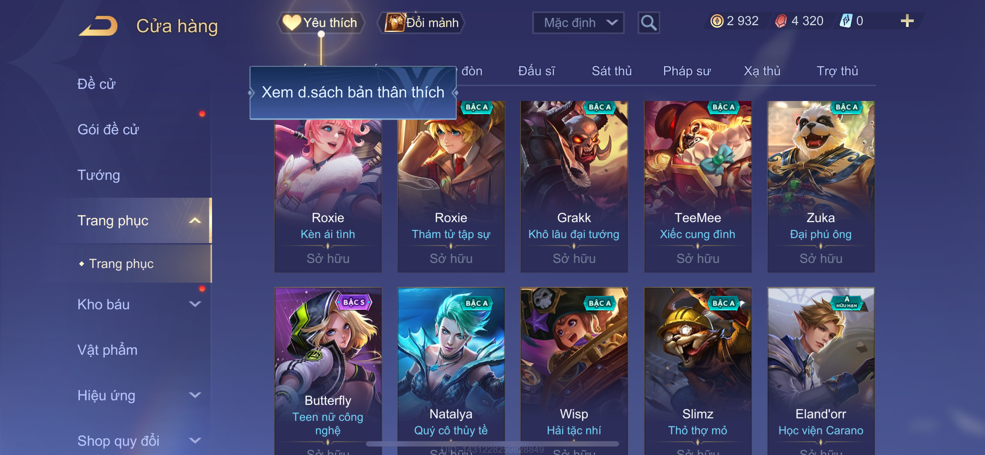Tap the plus icon to add currency
The image size is (985, 455).
pos(907,21)
